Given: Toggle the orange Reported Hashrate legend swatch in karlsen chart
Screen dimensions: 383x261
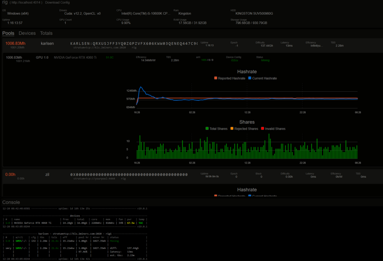Looking at the screenshot, I should tap(215, 78).
